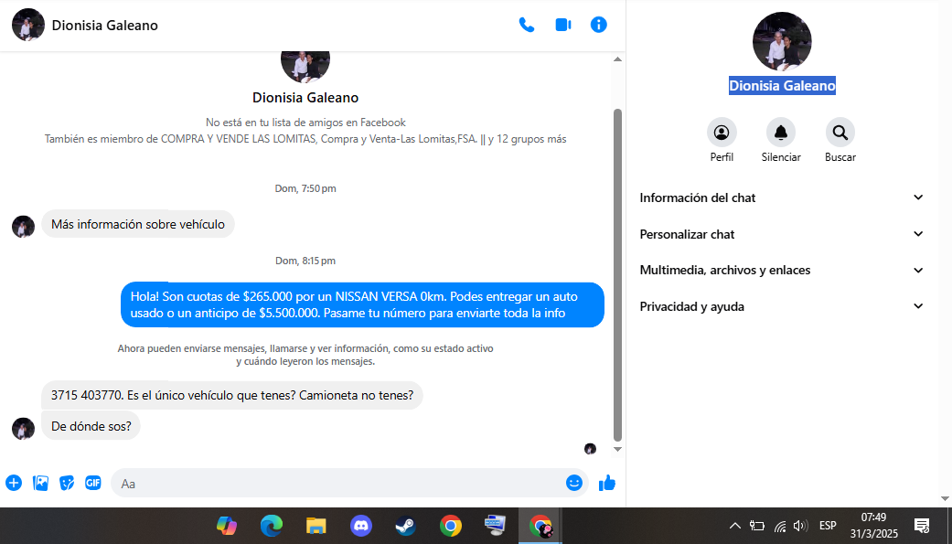Launch Microsoft Edge from the taskbar

tap(272, 526)
